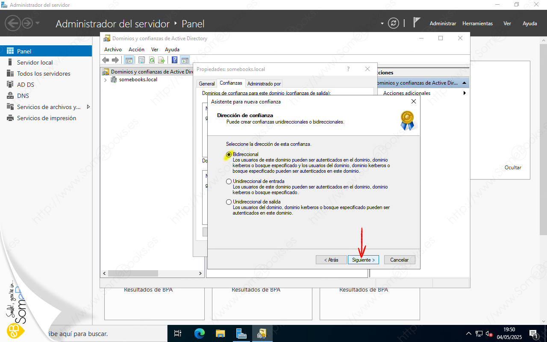Select Unidireccional de entrada option
The width and height of the screenshot is (547, 342).
(229, 181)
